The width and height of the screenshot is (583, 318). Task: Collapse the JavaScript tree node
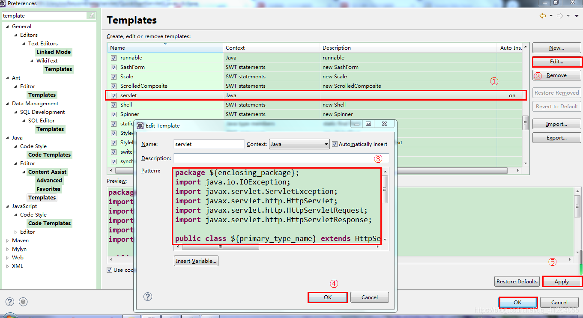[8, 206]
